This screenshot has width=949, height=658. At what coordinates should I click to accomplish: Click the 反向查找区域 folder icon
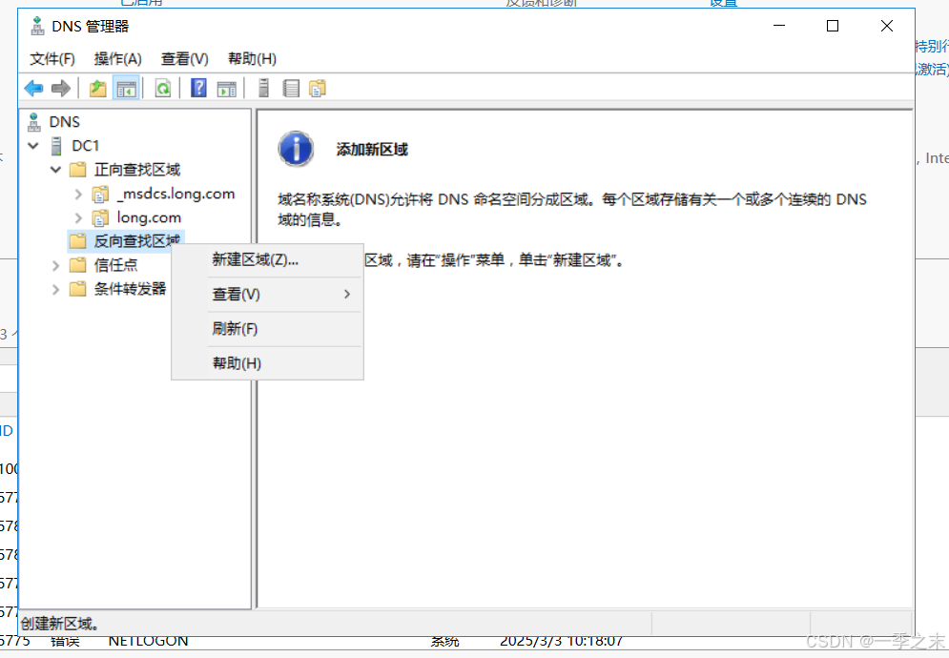click(77, 241)
